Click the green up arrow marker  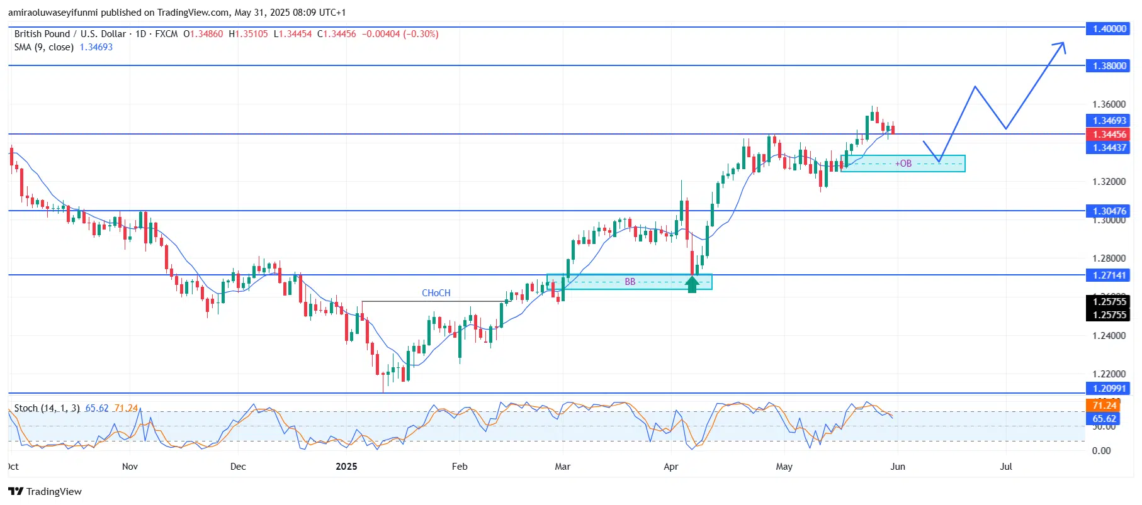click(x=693, y=284)
